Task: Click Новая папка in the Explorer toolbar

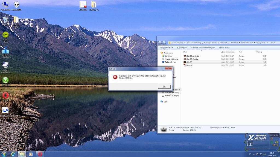Action: click(224, 48)
